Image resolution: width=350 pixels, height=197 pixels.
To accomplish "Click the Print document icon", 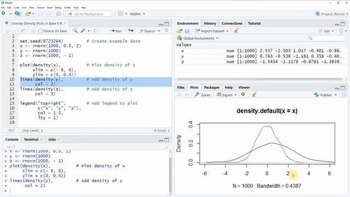I will tap(59, 14).
